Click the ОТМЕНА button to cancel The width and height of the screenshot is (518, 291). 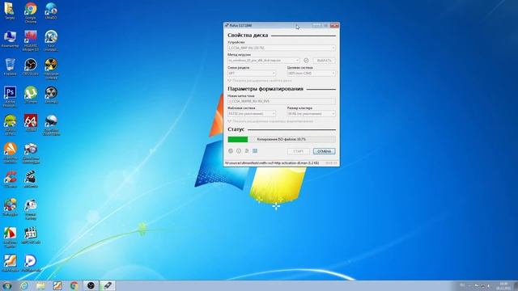pos(324,151)
